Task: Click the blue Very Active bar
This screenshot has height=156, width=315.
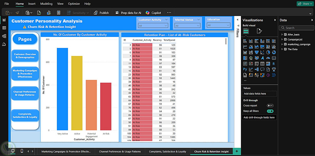Action: [62, 89]
